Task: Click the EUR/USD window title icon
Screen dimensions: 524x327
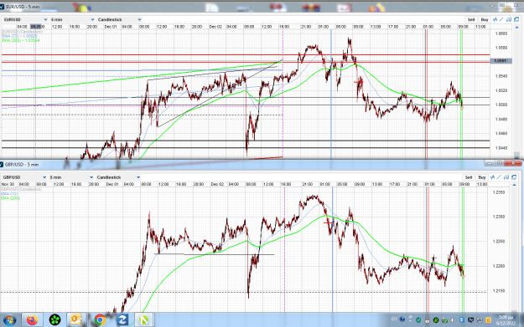Action: [2, 7]
